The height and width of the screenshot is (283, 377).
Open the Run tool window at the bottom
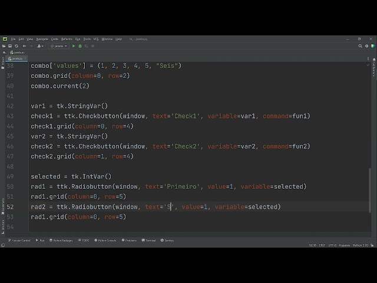click(40, 241)
